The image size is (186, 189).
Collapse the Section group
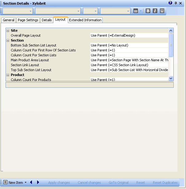click(x=8, y=41)
